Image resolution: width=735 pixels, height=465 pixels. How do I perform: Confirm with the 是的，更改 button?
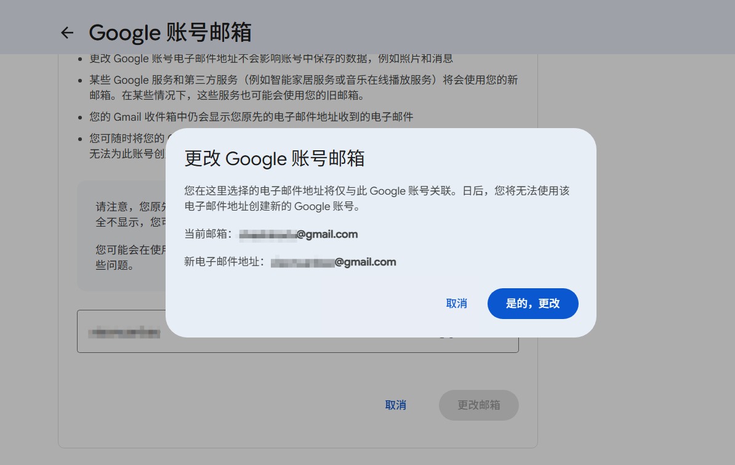click(x=532, y=304)
